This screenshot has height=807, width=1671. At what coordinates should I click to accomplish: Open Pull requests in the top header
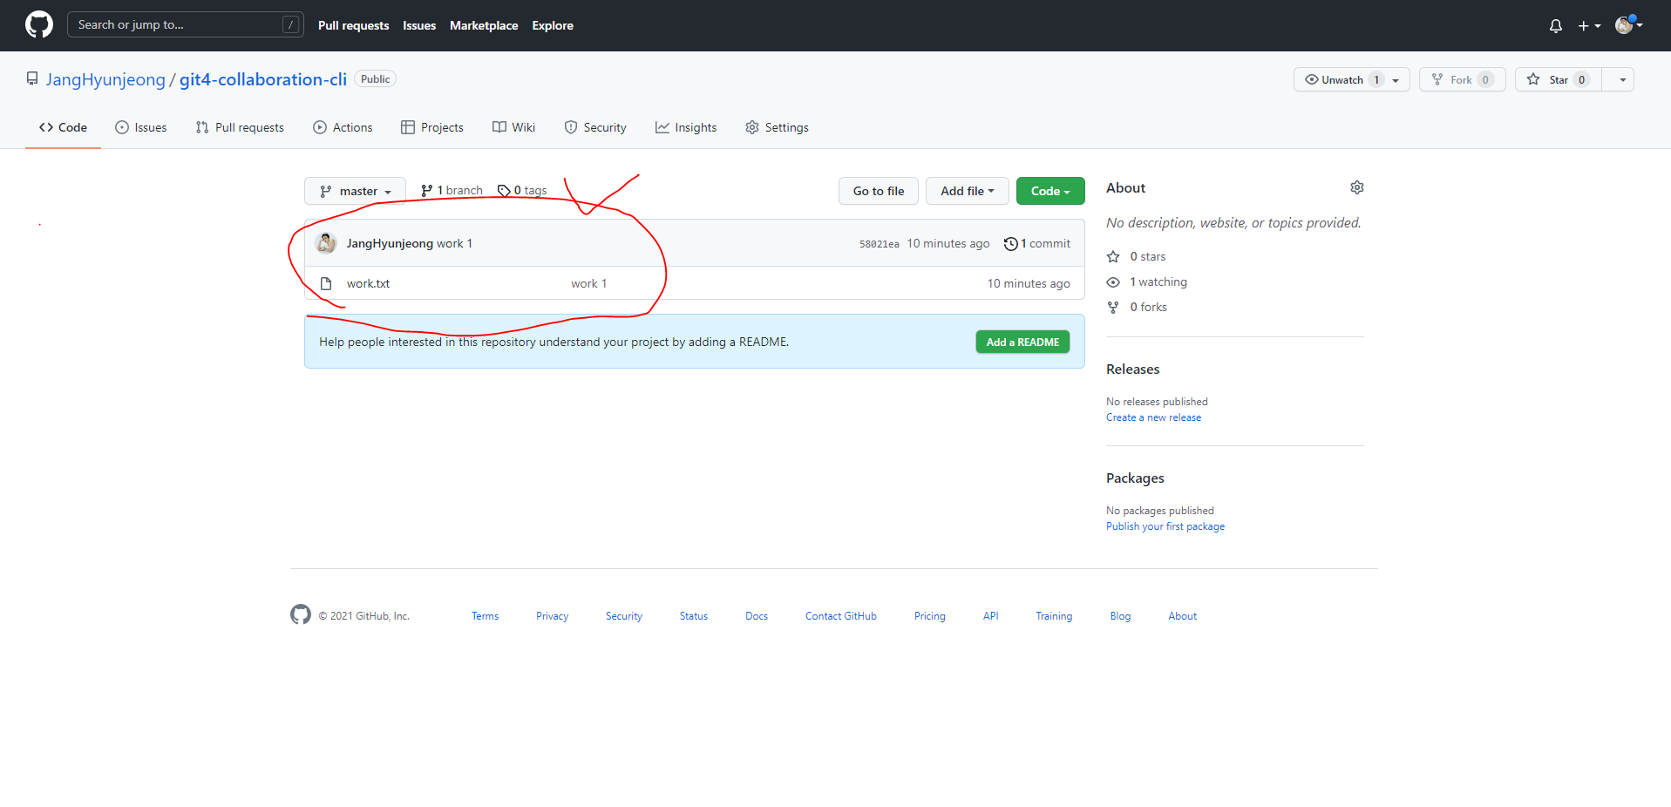(353, 25)
